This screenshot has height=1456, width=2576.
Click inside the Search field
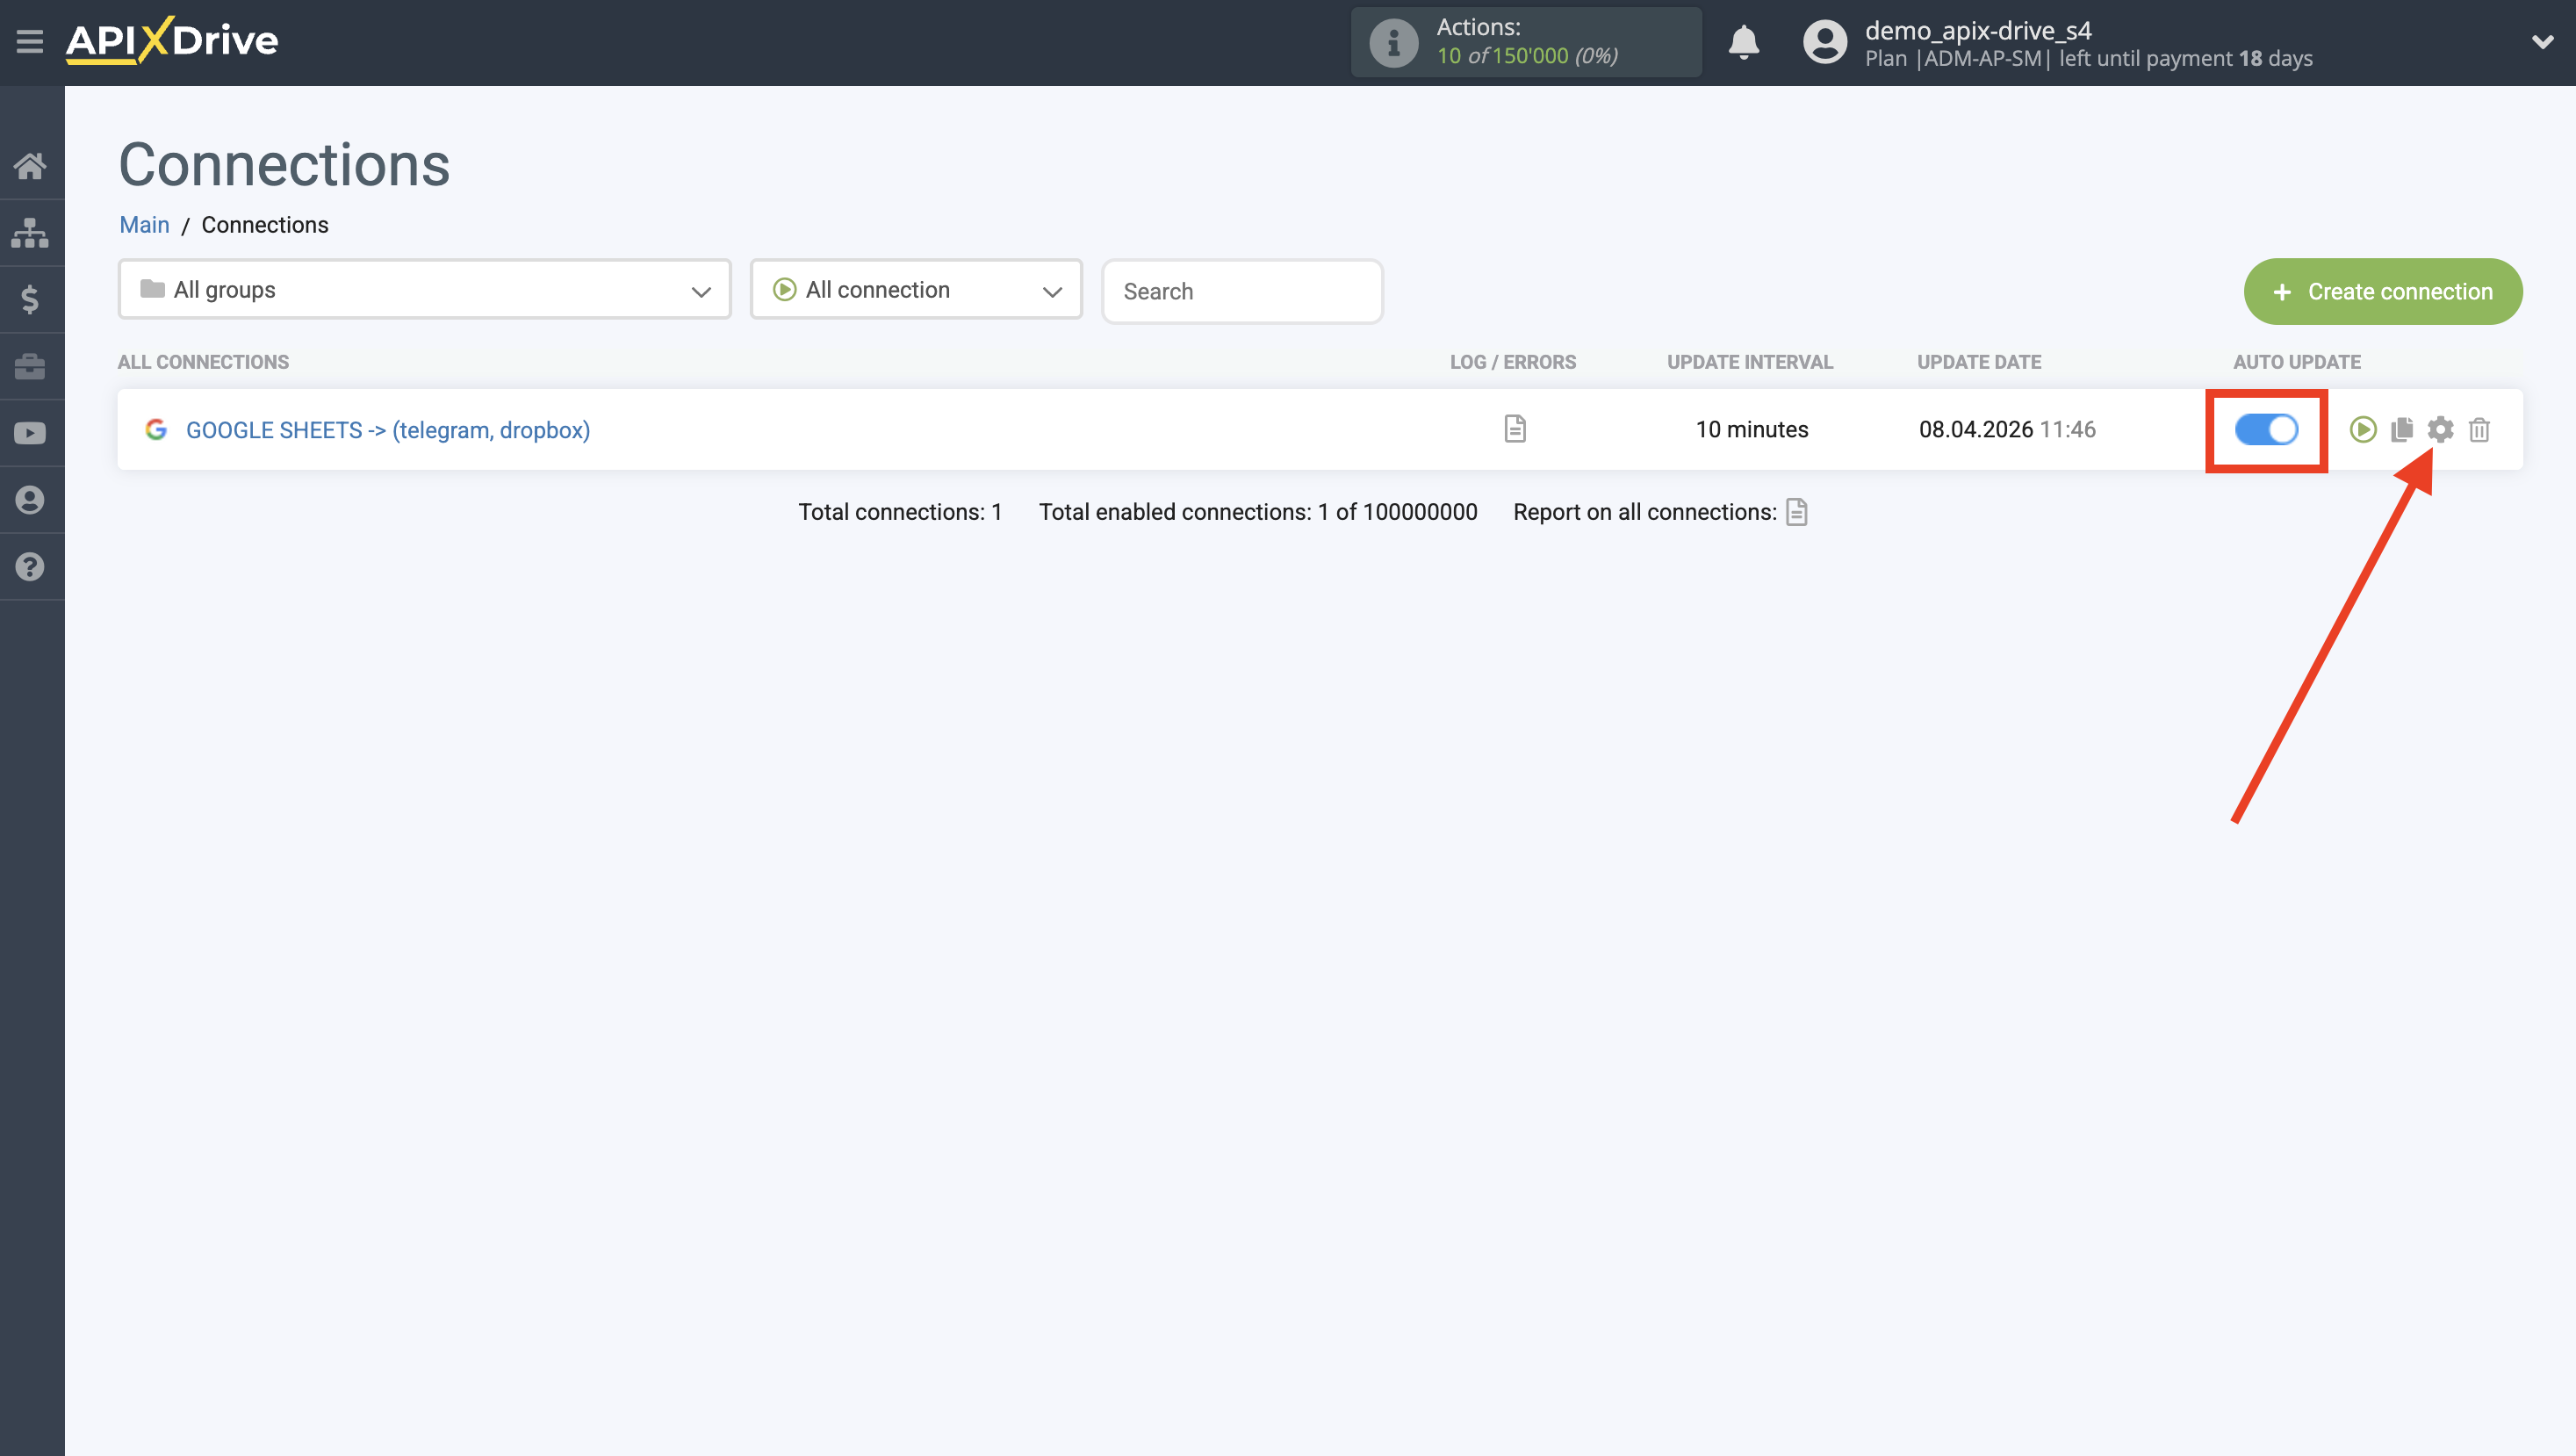pyautogui.click(x=1242, y=291)
